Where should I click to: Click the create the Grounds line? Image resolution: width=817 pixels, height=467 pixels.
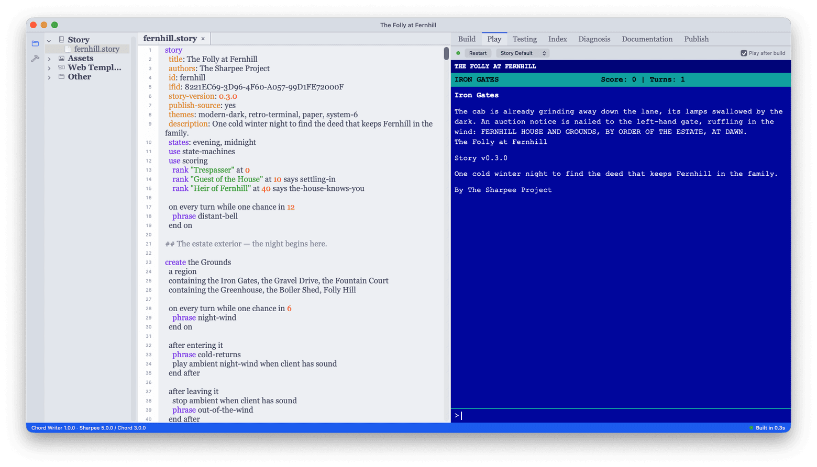coord(198,263)
